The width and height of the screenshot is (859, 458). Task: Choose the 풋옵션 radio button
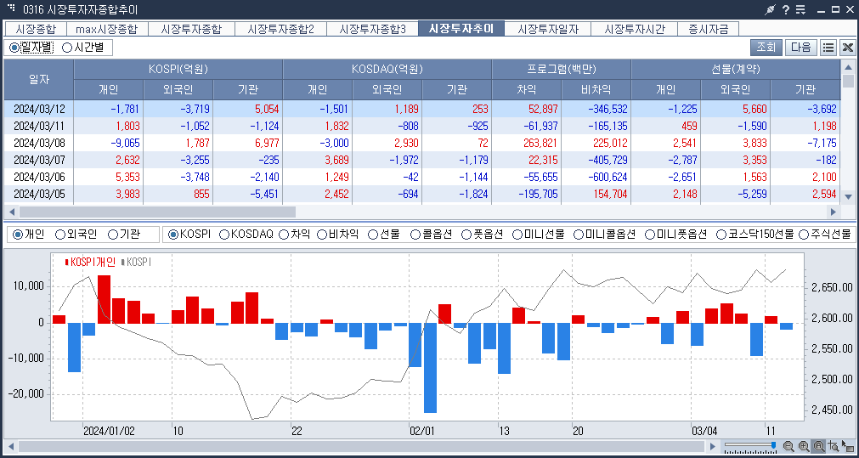pos(483,235)
